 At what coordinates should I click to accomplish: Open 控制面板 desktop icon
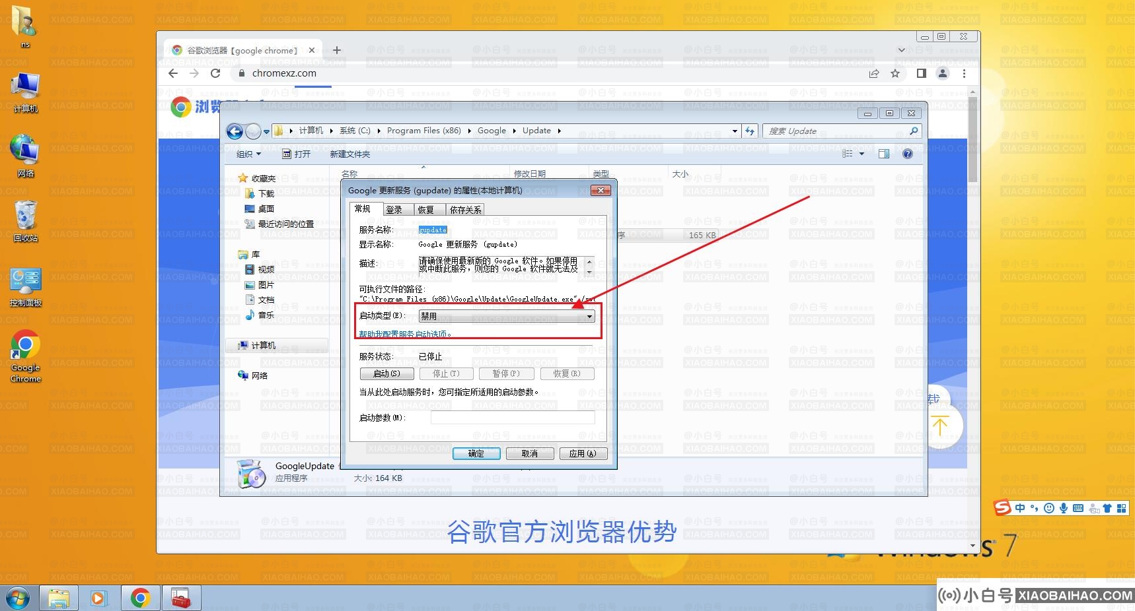coord(25,288)
